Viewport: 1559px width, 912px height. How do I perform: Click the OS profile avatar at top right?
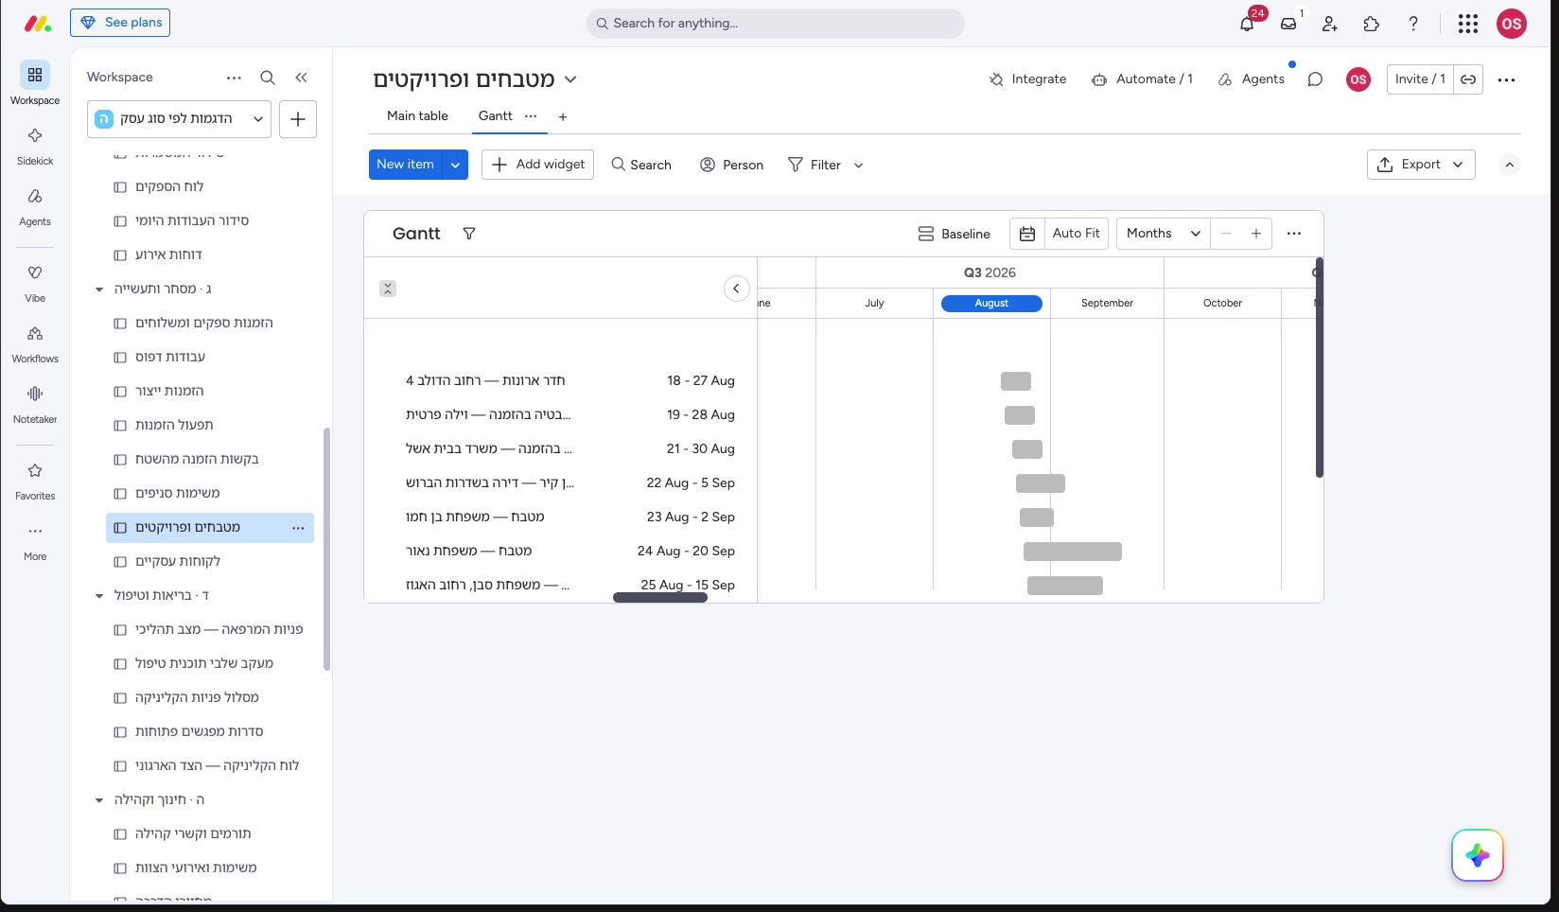click(x=1512, y=24)
